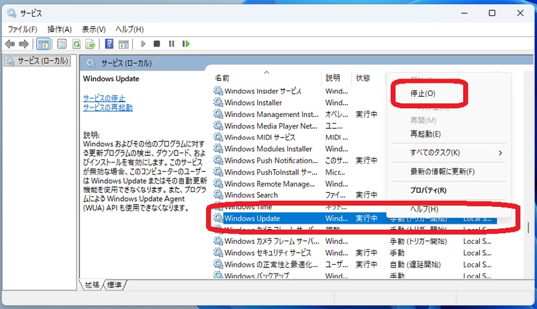
Task: Click the Back arrow toolbar icon
Action: [10, 44]
